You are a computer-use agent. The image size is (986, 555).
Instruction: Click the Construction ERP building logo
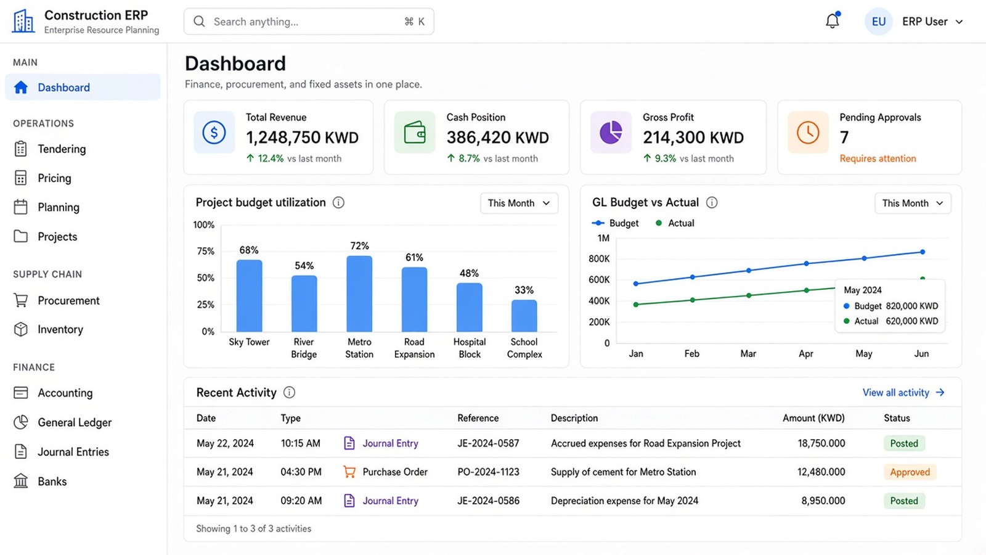tap(23, 21)
